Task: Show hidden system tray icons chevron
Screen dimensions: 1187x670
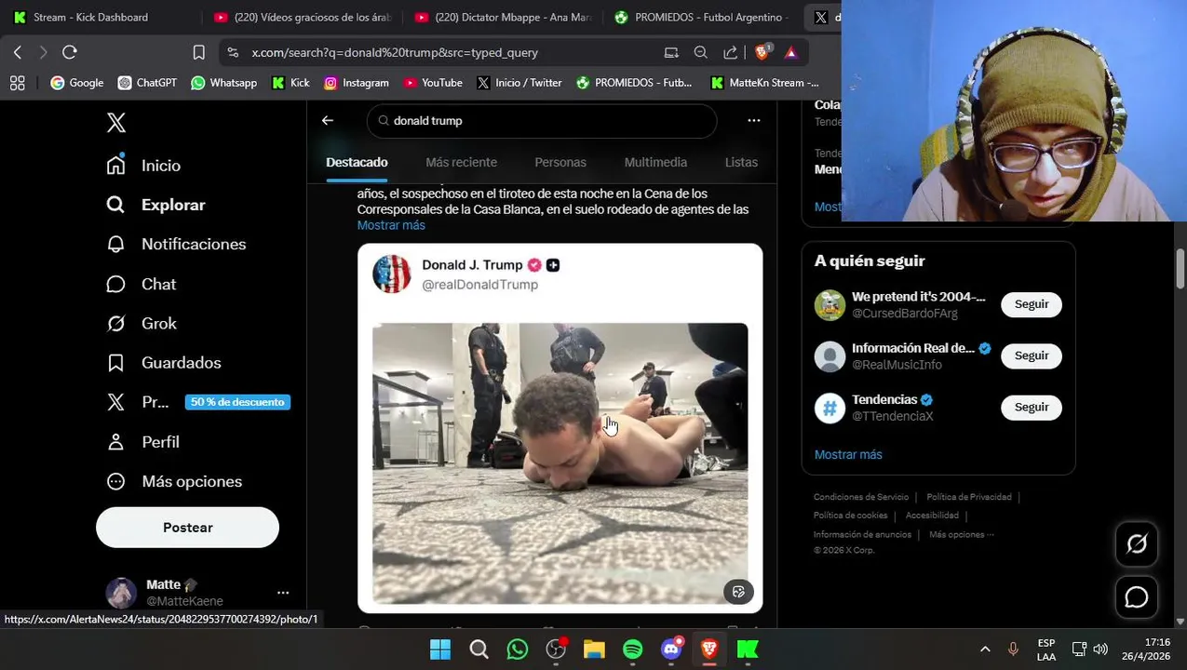Action: tap(985, 650)
